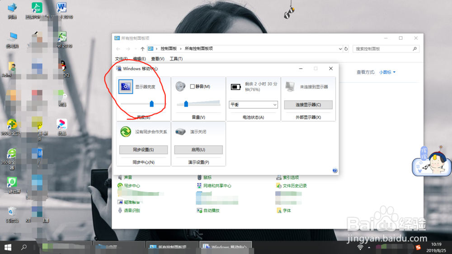Open the 优酷 desktop shortcut
The height and width of the screenshot is (254, 452).
click(x=61, y=127)
